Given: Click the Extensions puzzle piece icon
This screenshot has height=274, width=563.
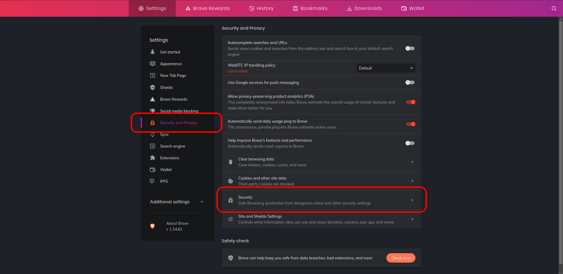Looking at the screenshot, I should [153, 158].
